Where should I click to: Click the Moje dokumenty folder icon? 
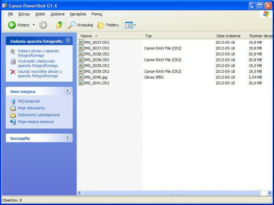13,108
